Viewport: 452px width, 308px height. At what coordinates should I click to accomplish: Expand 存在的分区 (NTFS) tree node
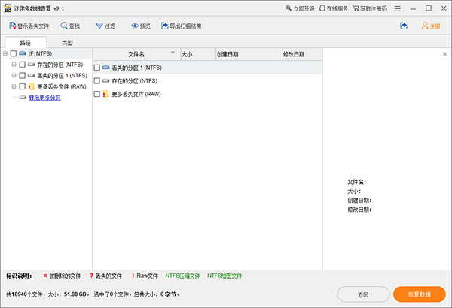pos(14,65)
